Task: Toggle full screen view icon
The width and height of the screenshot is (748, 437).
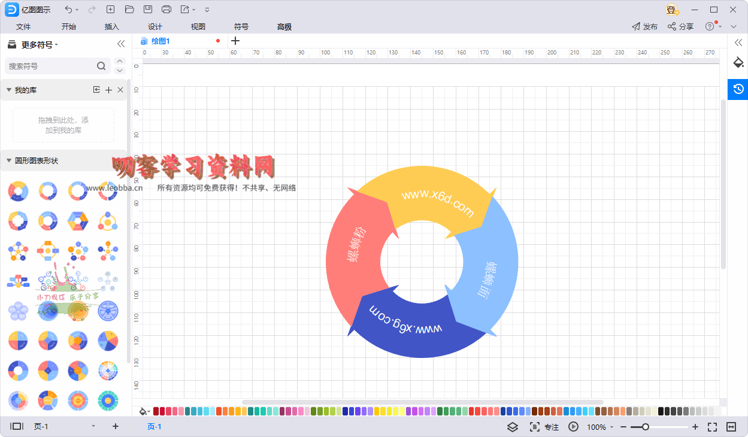Action: point(712,427)
